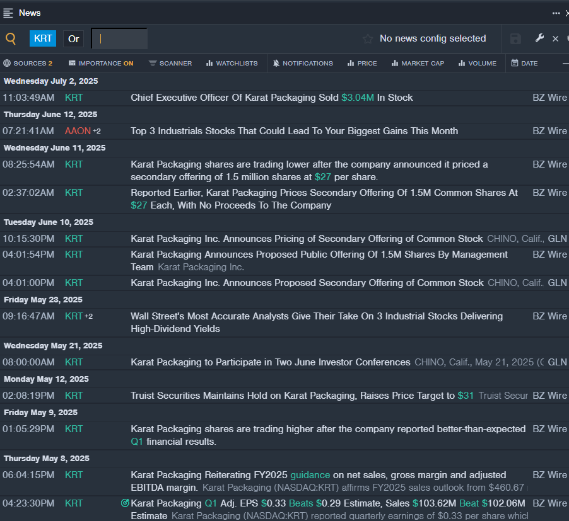569x521 pixels.
Task: Click the Tuesday June 10, 2025 date header
Action: (49, 222)
